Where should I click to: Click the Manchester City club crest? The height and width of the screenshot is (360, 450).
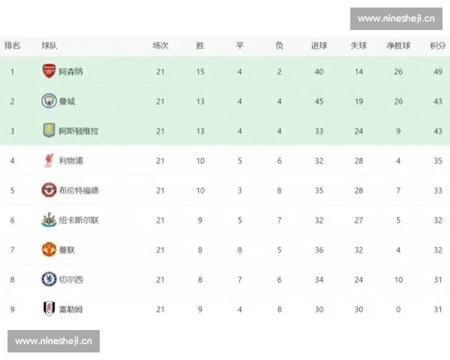tap(49, 101)
